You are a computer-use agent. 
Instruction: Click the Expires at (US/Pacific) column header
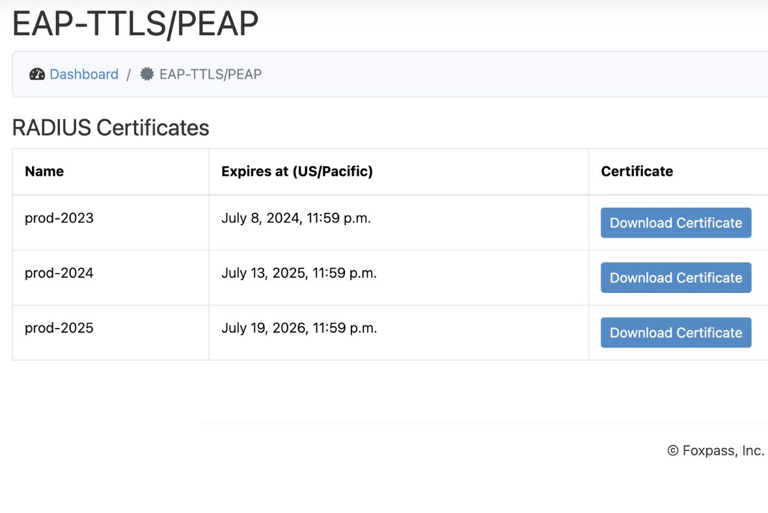click(297, 171)
